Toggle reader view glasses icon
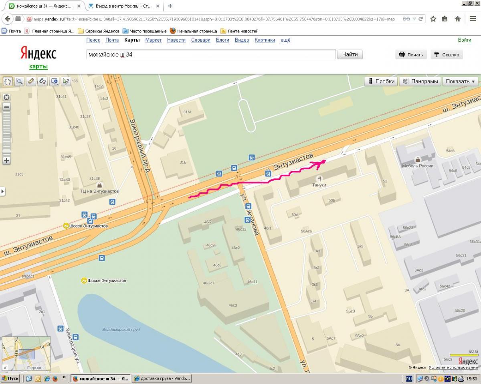This screenshot has height=384, width=481. [x=406, y=19]
